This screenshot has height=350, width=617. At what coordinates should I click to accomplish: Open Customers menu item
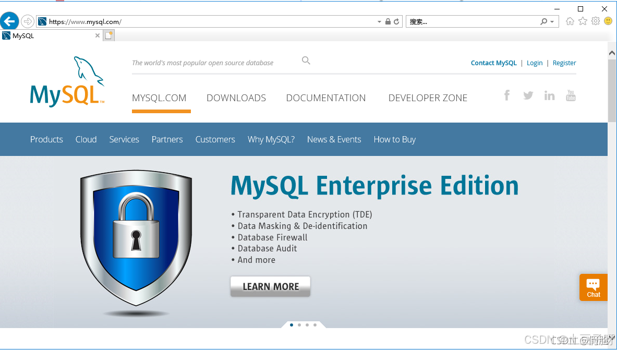tap(215, 139)
